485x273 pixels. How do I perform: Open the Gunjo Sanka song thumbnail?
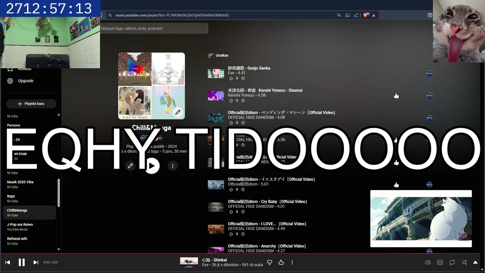(x=216, y=74)
